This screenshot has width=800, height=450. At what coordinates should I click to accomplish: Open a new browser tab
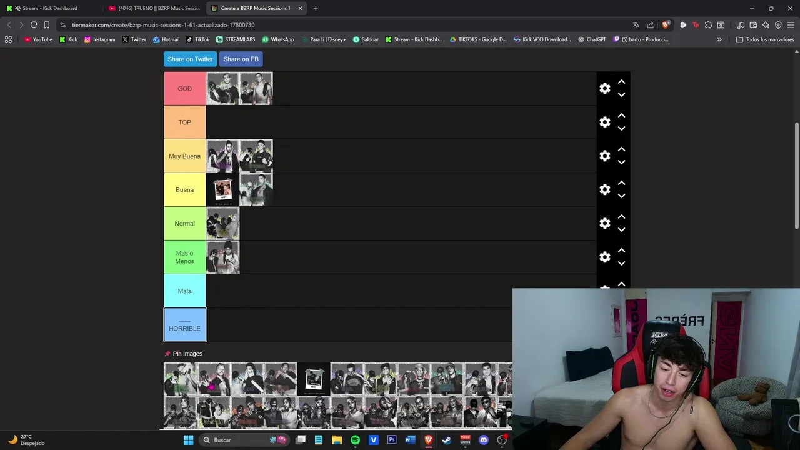[316, 8]
